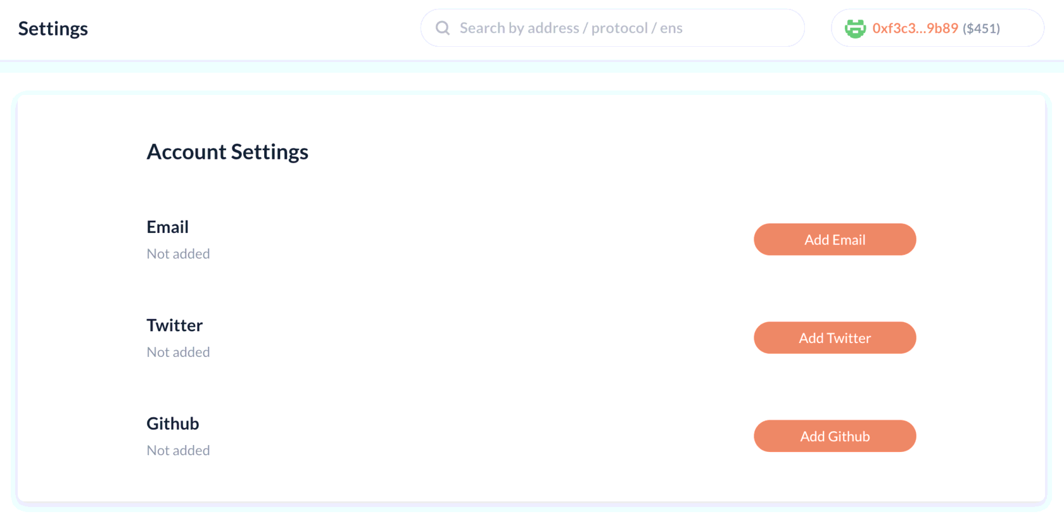Click empty space right of the wallet balance
Viewport: 1064px width, 514px height.
1022,28
